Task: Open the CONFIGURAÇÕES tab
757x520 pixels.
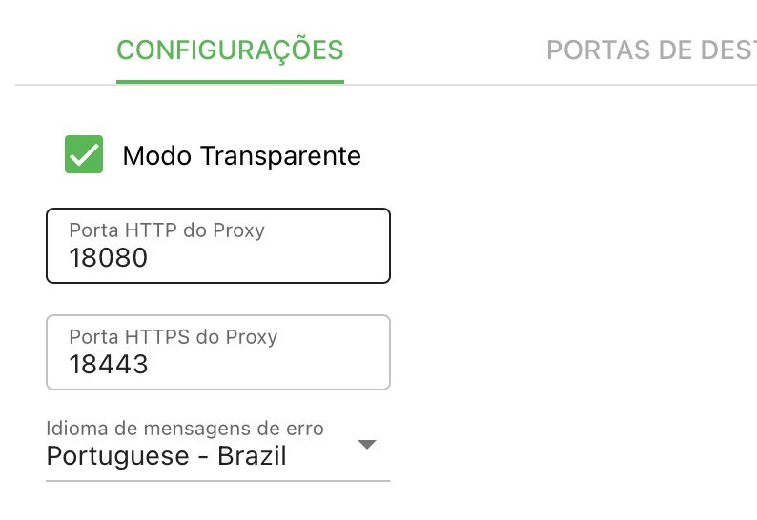Action: (230, 50)
